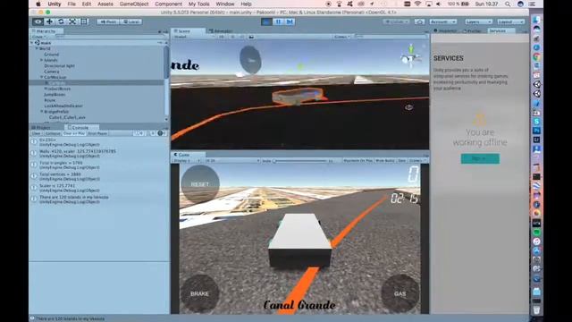572x322 pixels.
Task: Select the 'Total triangles' log entry
Action: coord(99,165)
